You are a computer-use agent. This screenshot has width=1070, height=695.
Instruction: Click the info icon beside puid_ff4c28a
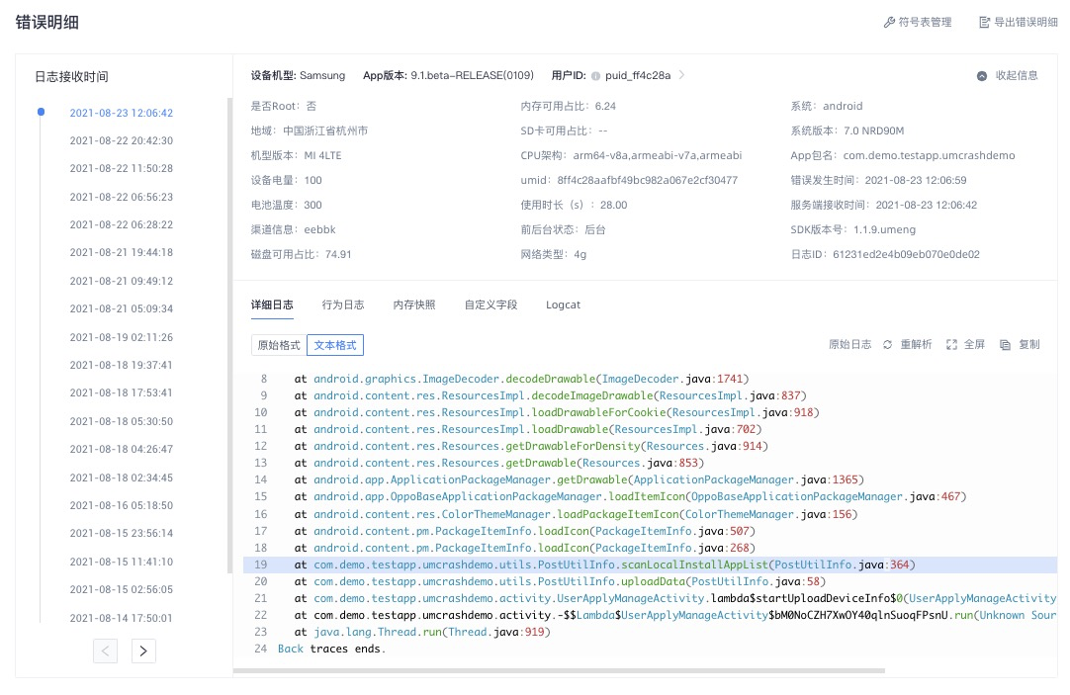pos(595,76)
